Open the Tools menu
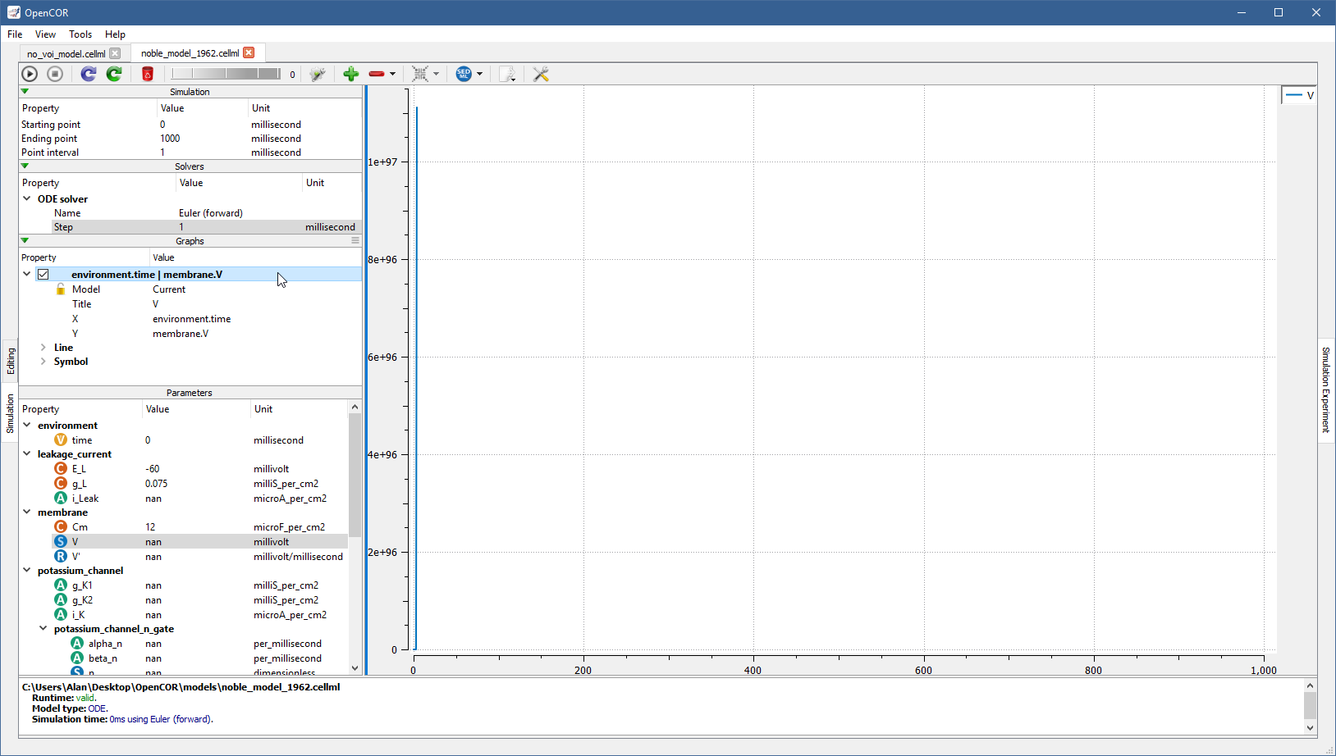Screen dimensions: 1336x756 click(x=80, y=34)
